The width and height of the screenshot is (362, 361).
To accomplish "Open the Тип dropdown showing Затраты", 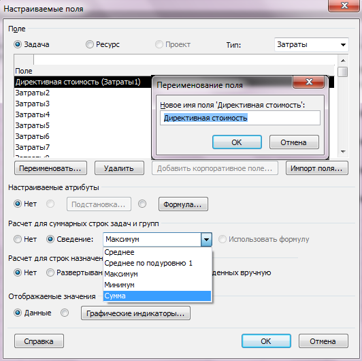I will [x=311, y=44].
